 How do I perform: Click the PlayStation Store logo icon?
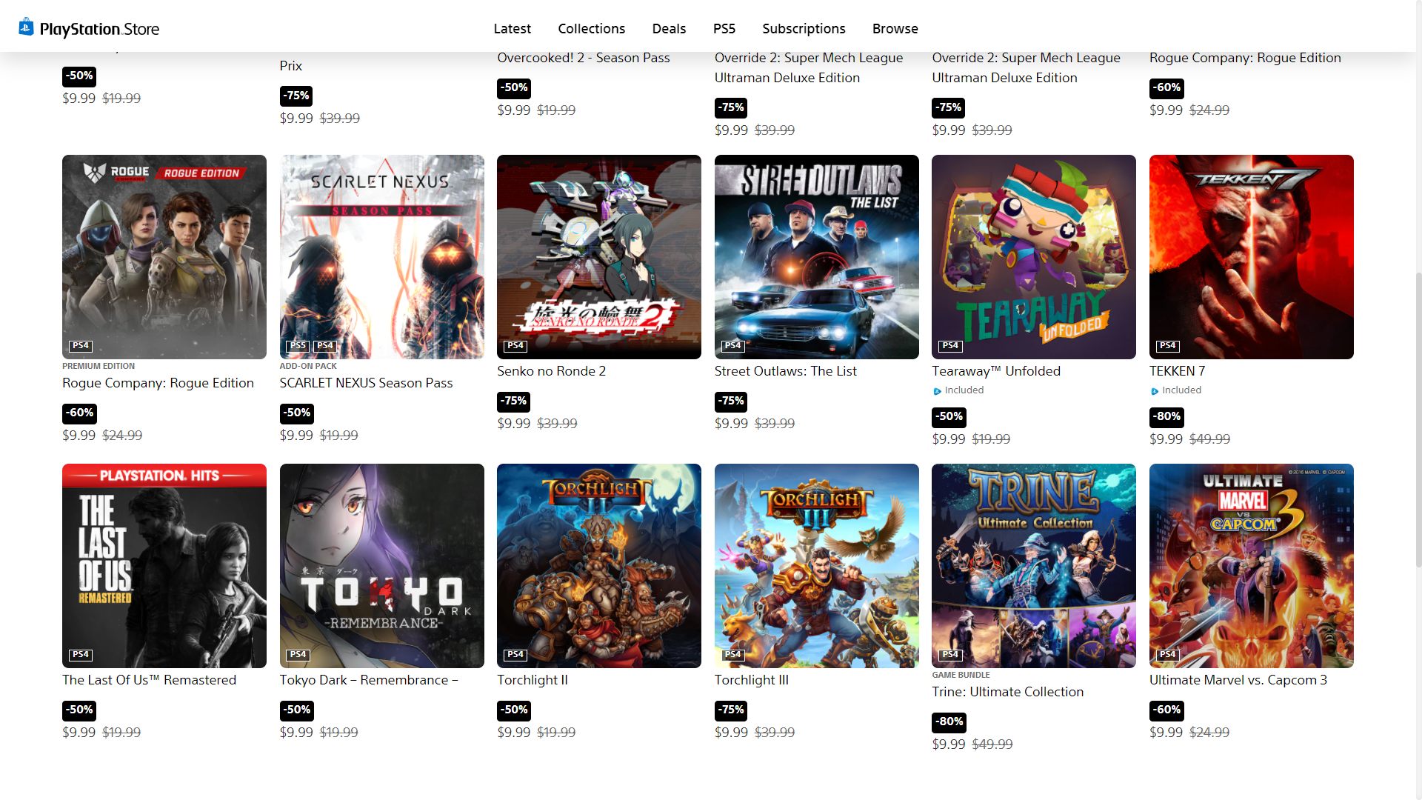(26, 27)
